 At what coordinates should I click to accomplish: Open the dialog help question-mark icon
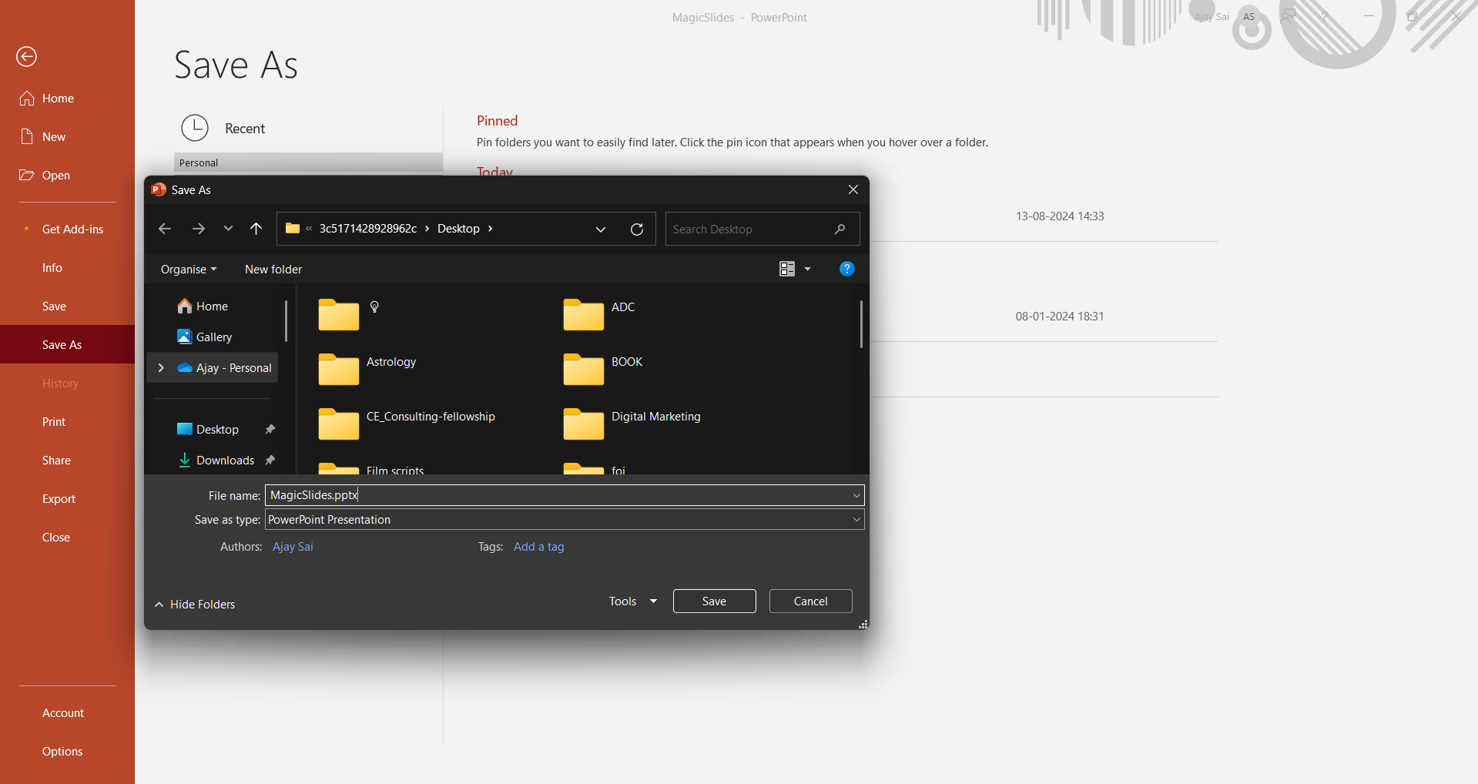[846, 269]
